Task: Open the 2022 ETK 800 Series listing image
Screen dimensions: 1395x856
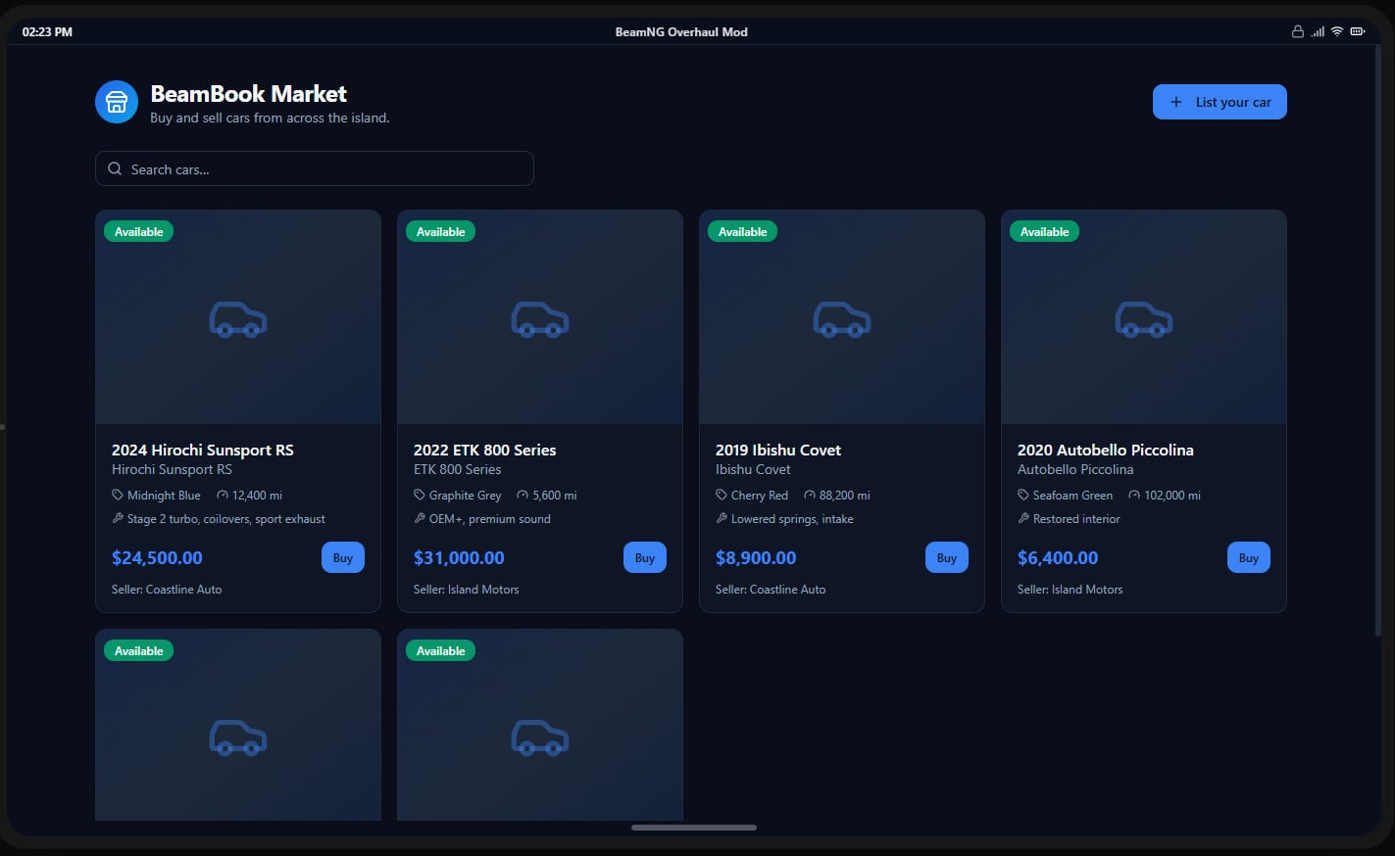Action: point(540,317)
